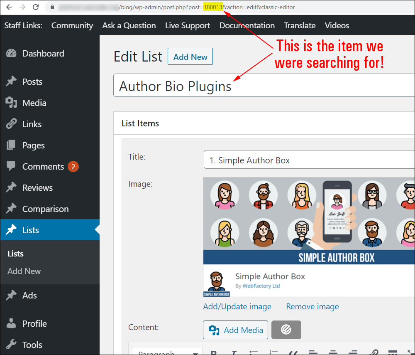Open Live Support in top bar
Image resolution: width=415 pixels, height=355 pixels.
point(188,25)
